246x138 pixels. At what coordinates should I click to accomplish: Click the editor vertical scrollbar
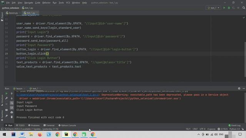(x=245, y=59)
